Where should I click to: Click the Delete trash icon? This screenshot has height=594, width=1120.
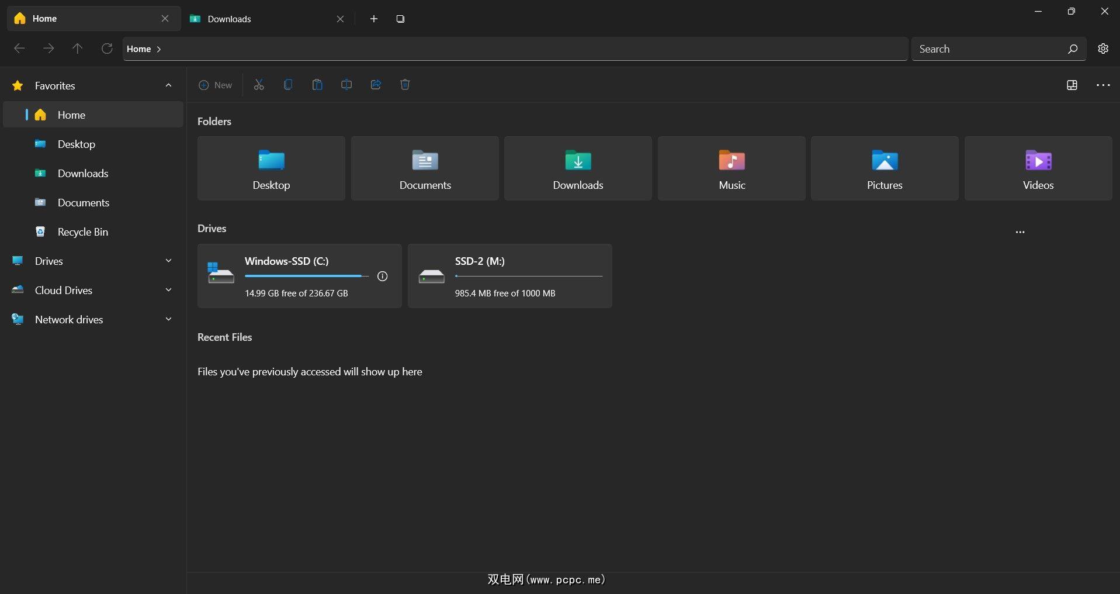(405, 85)
